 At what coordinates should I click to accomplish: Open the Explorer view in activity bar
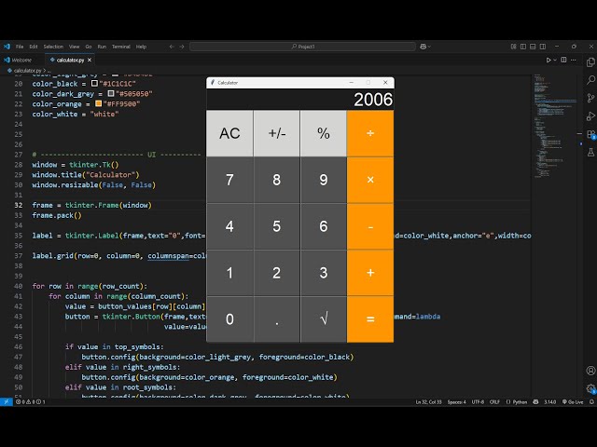590,62
